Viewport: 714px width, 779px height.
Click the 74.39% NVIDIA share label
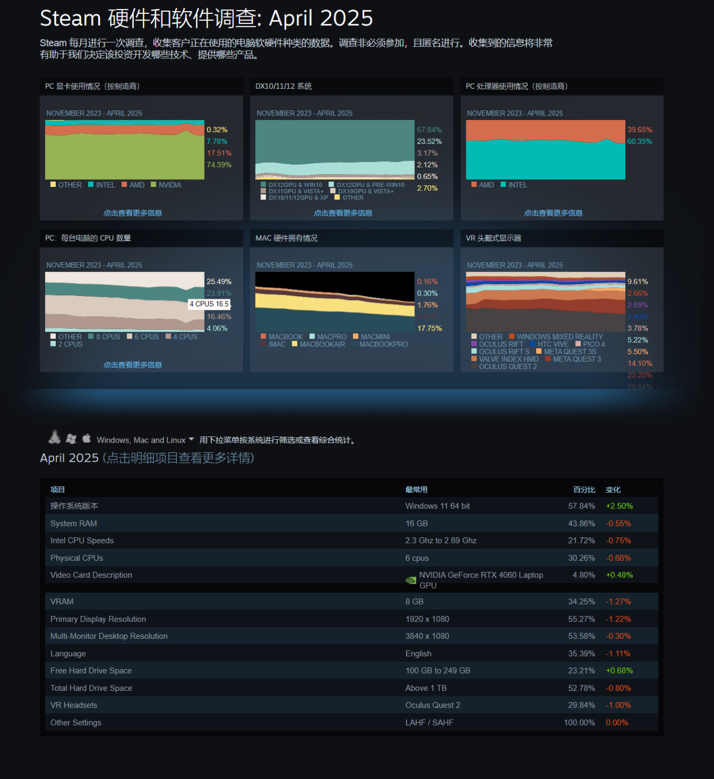pyautogui.click(x=219, y=165)
